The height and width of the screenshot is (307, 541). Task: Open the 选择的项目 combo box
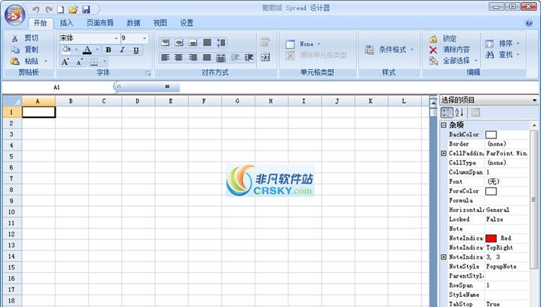point(488,100)
